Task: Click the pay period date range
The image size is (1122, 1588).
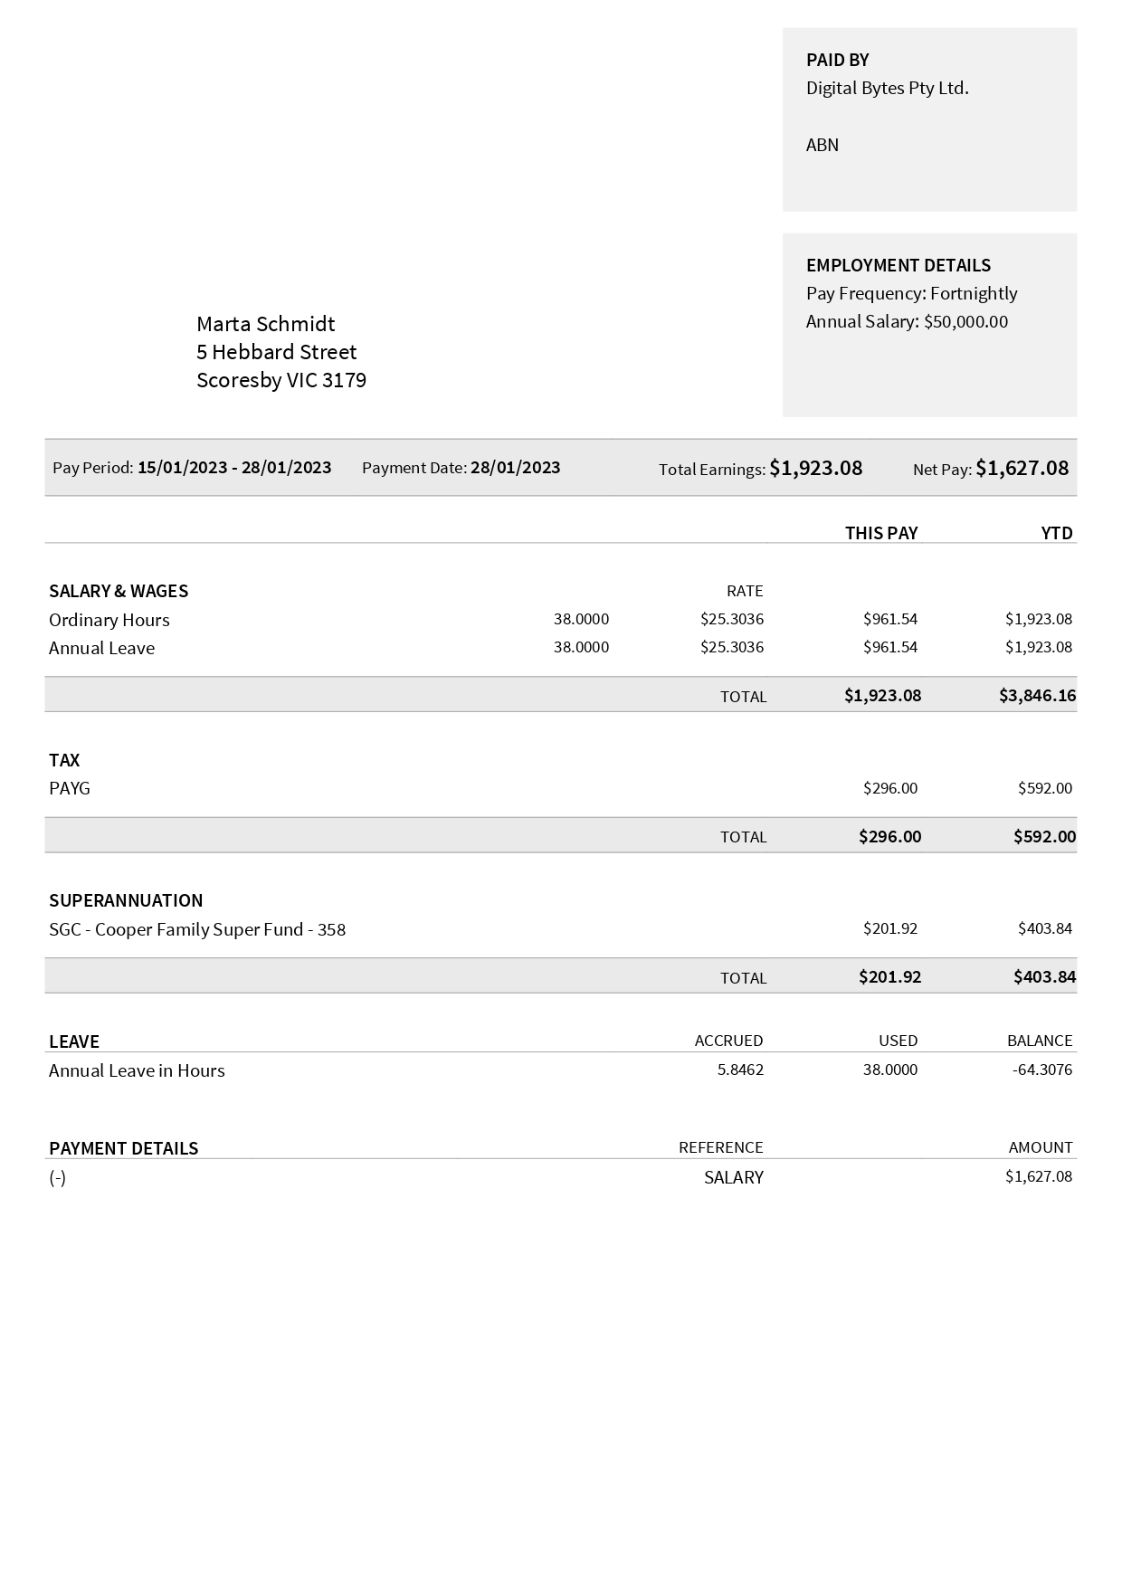Action: pos(234,468)
